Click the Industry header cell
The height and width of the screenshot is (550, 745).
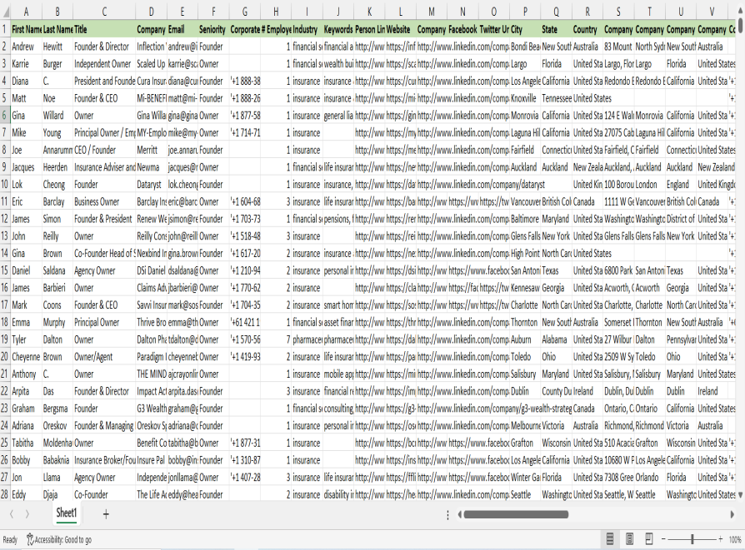(307, 29)
